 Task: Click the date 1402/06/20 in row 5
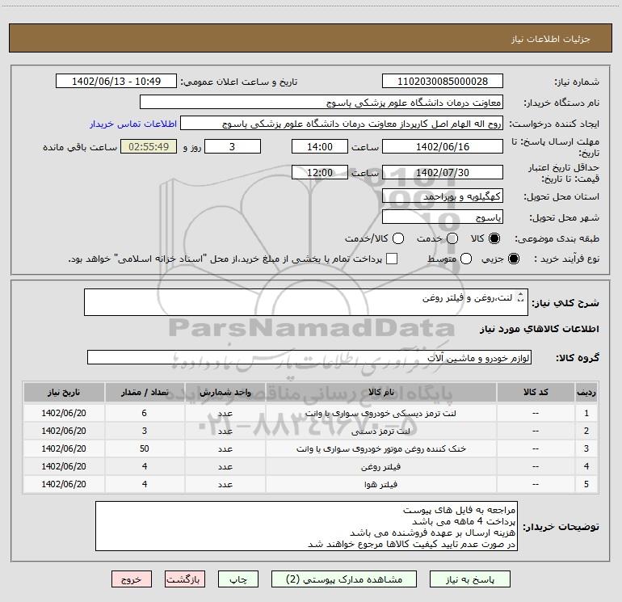(x=64, y=484)
